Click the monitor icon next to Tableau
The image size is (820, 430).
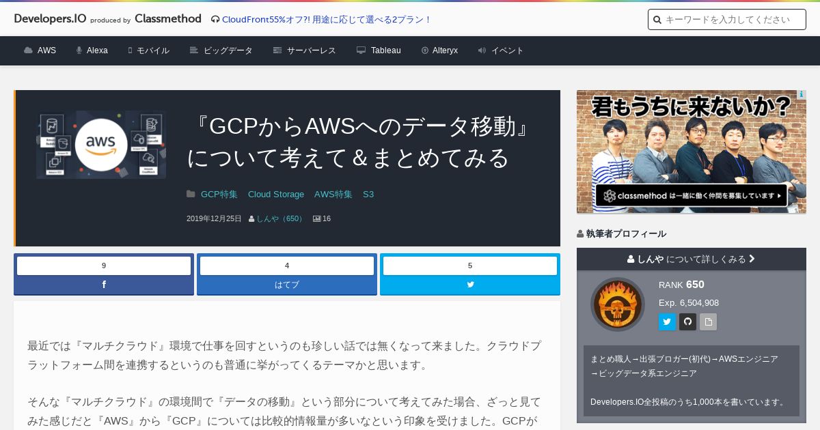coord(361,51)
